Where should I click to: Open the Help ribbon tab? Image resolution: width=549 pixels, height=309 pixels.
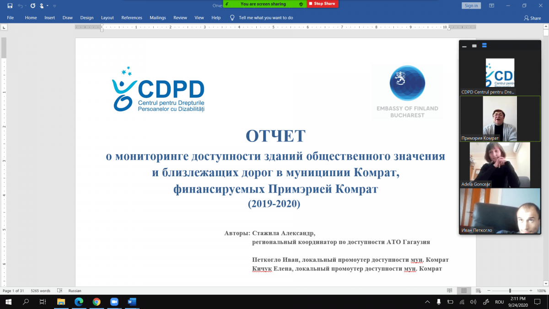pos(216,18)
